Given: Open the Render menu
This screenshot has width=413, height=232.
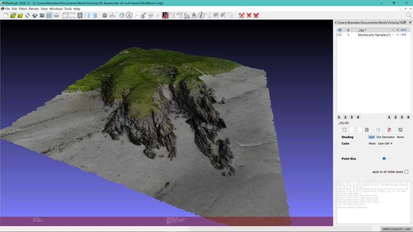Looking at the screenshot, I should [x=34, y=8].
